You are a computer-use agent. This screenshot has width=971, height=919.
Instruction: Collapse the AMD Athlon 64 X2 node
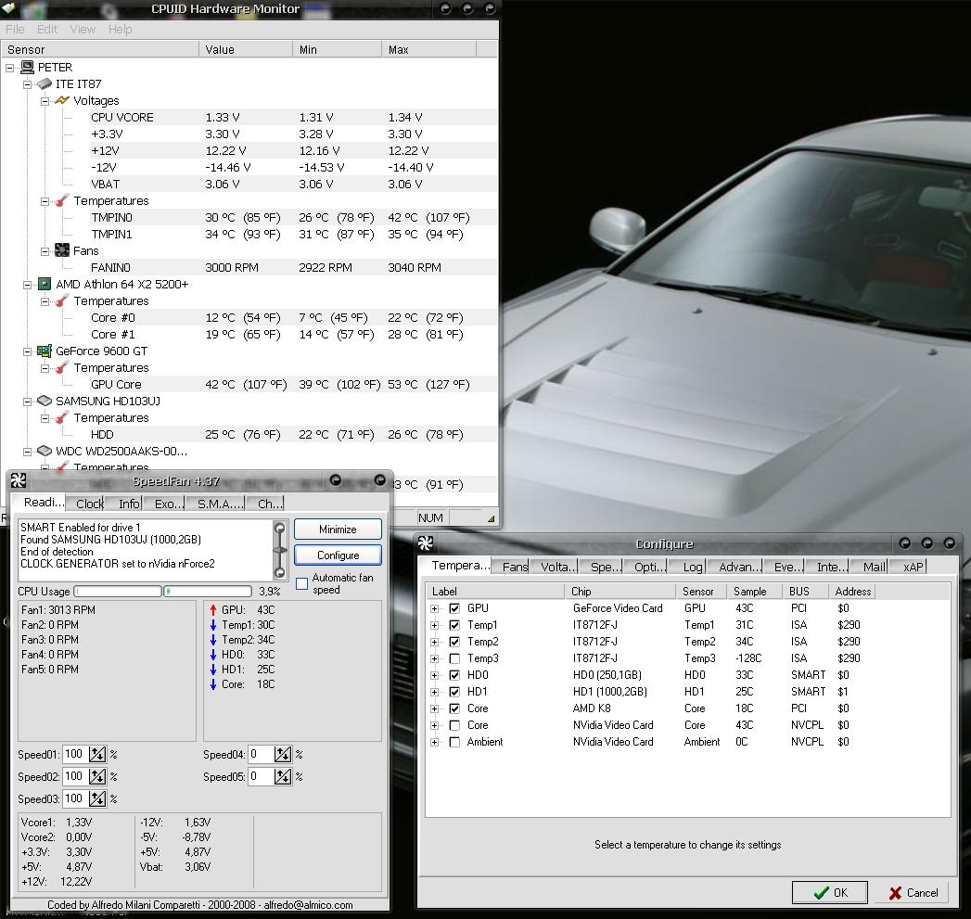28,285
